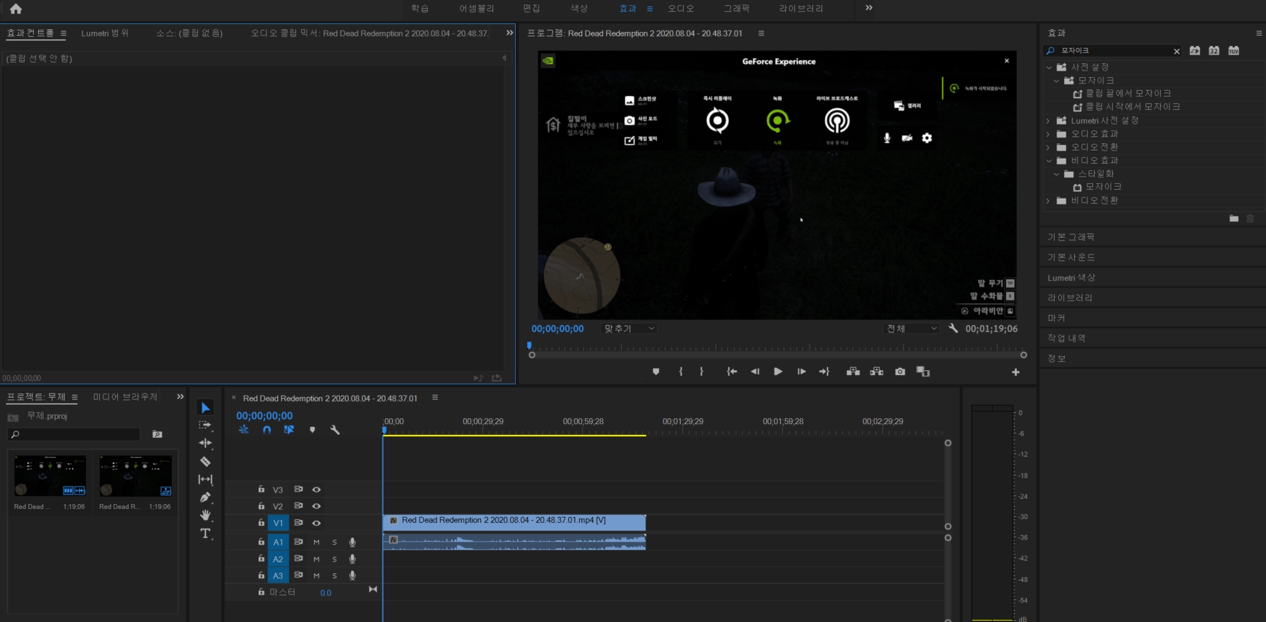
Task: Expand the audio transitions folder
Action: pos(1049,147)
